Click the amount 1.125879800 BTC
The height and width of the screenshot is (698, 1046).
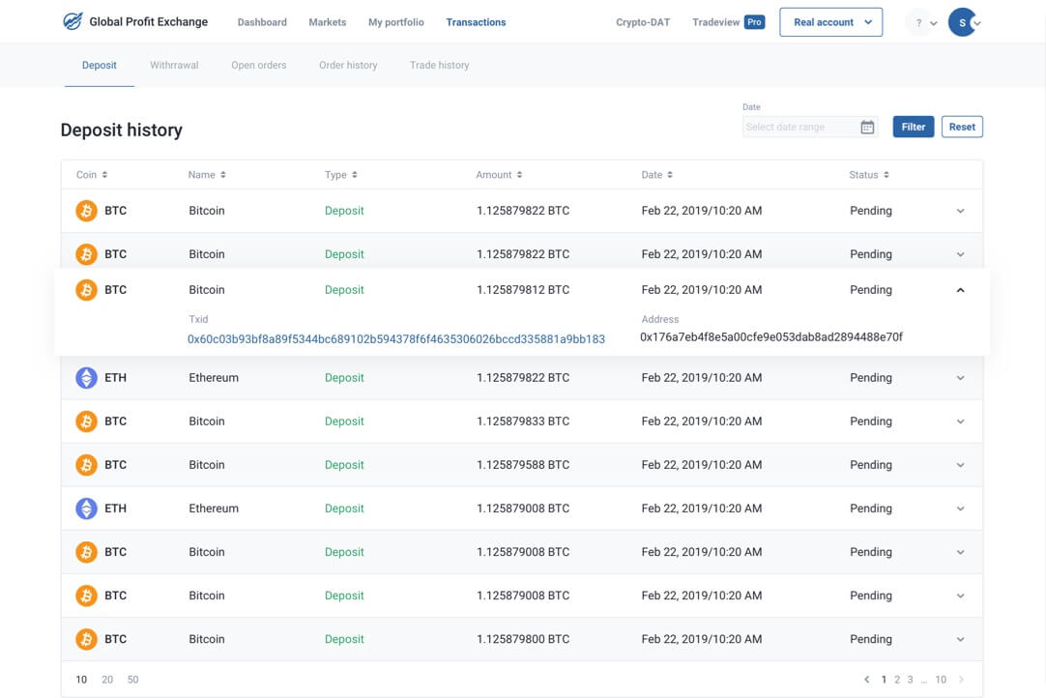[x=523, y=639]
